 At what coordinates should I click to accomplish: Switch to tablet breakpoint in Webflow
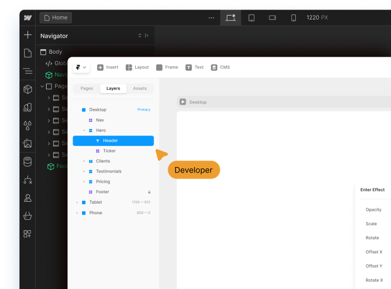click(251, 18)
